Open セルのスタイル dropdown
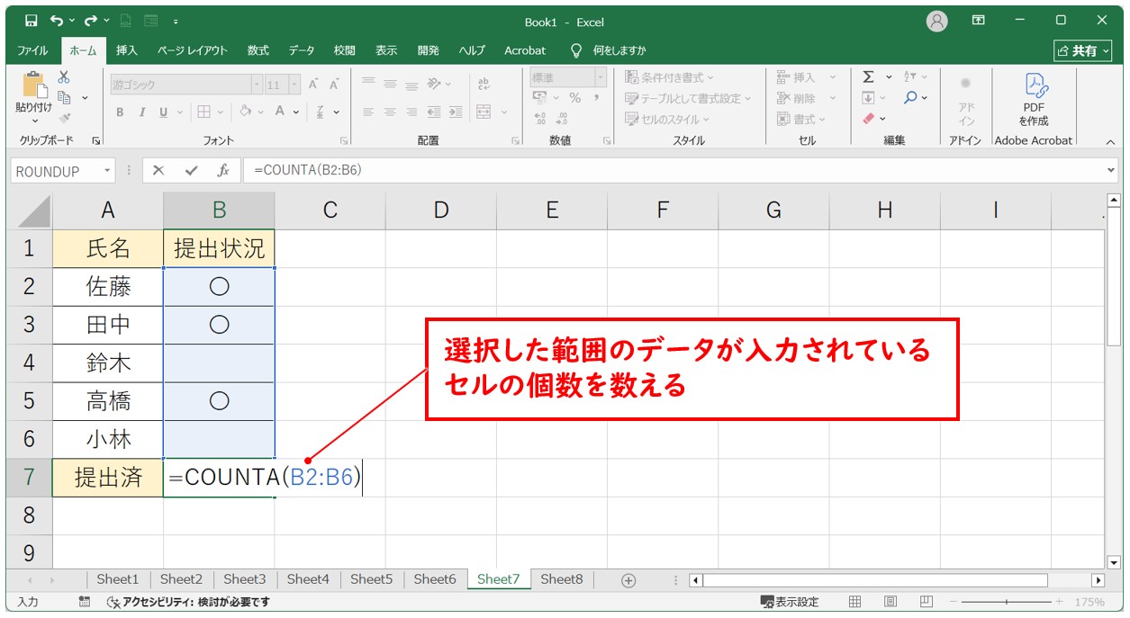Viewport: 1130px width, 618px height. pyautogui.click(x=667, y=119)
